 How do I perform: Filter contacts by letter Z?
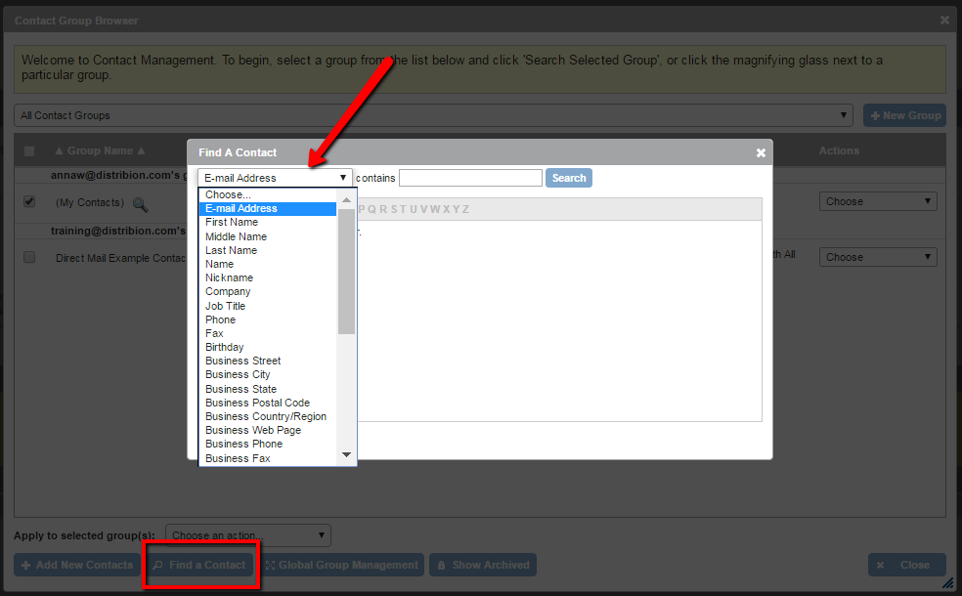click(465, 209)
